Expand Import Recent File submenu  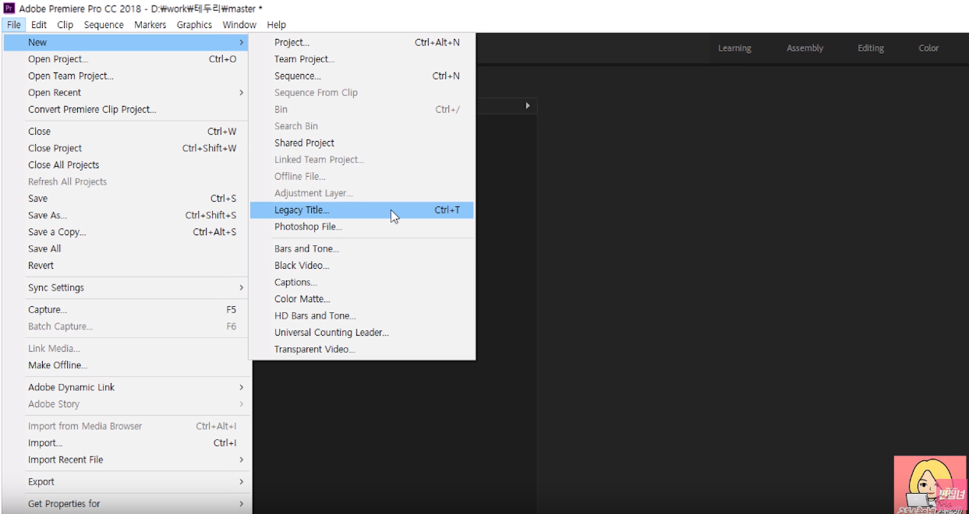126,459
